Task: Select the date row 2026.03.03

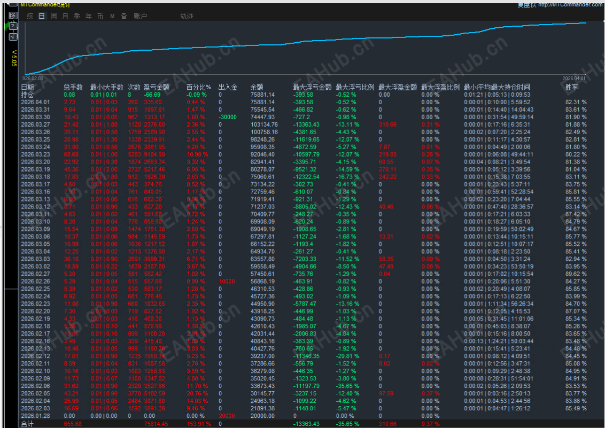Action: [35, 259]
